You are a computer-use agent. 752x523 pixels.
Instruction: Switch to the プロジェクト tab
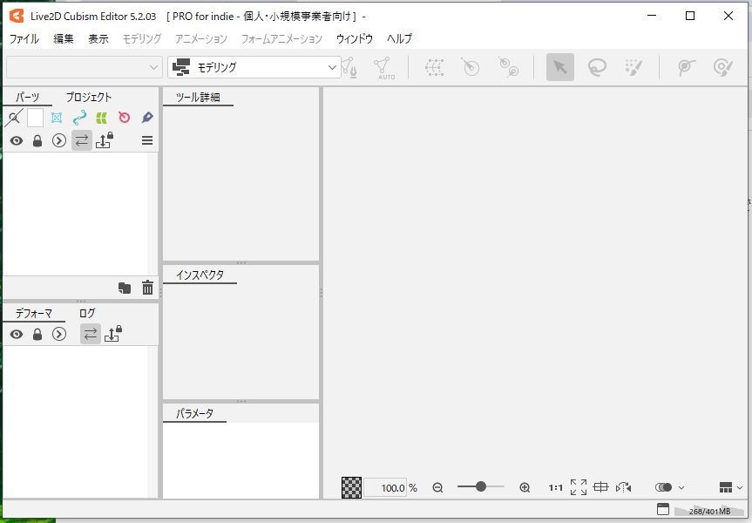tap(89, 97)
